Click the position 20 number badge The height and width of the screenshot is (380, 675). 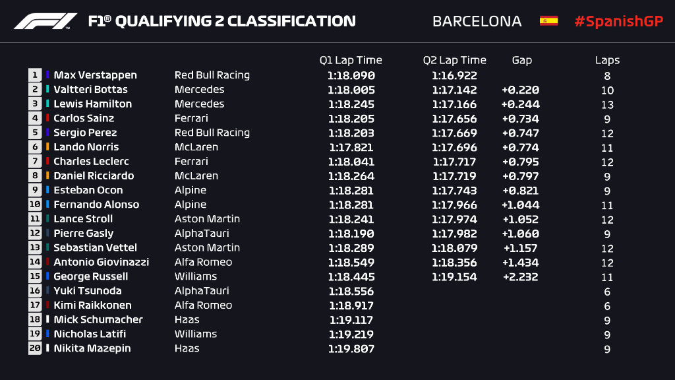pyautogui.click(x=35, y=348)
